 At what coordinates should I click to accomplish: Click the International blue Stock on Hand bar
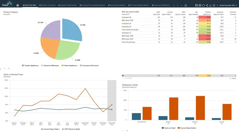(136, 116)
